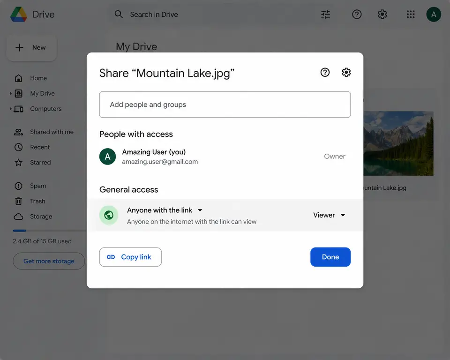The image size is (450, 360).
Task: Open share settings gear in dialog
Action: point(346,72)
